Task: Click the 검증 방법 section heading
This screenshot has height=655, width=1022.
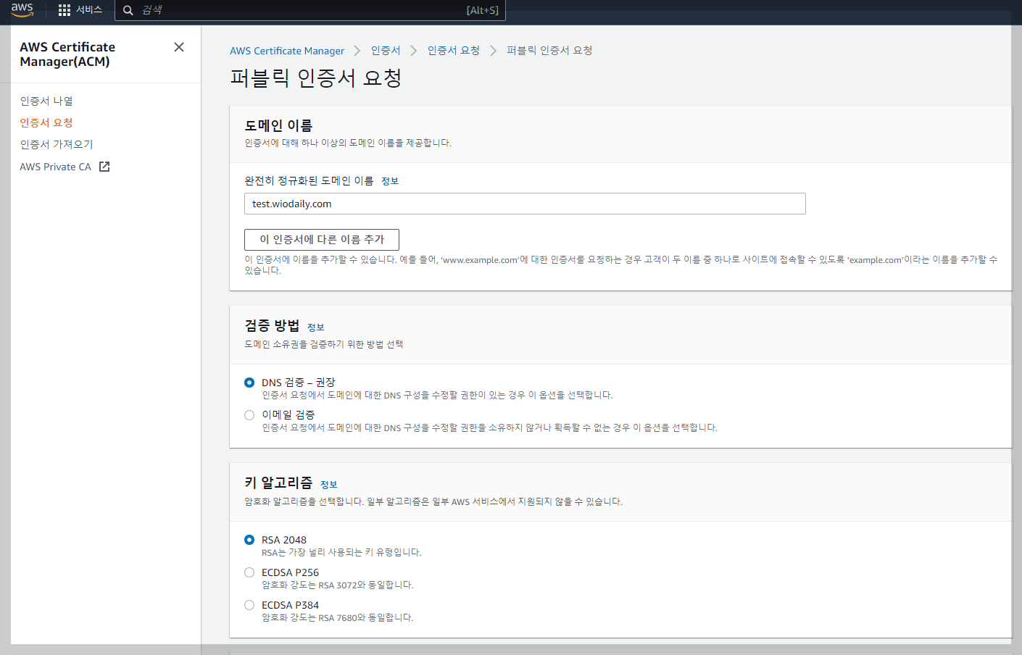Action: (272, 326)
